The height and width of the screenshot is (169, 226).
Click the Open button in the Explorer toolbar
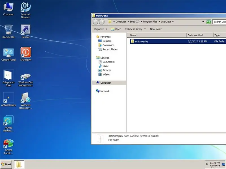[116, 29]
